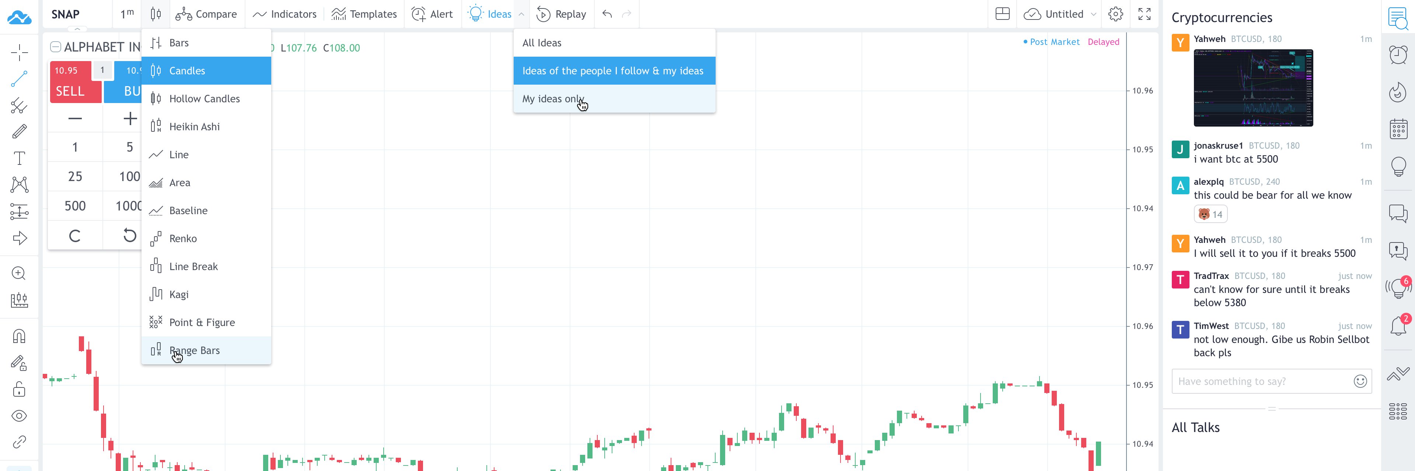Image resolution: width=1415 pixels, height=471 pixels.
Task: Toggle stay in drawing mode
Action: click(19, 362)
